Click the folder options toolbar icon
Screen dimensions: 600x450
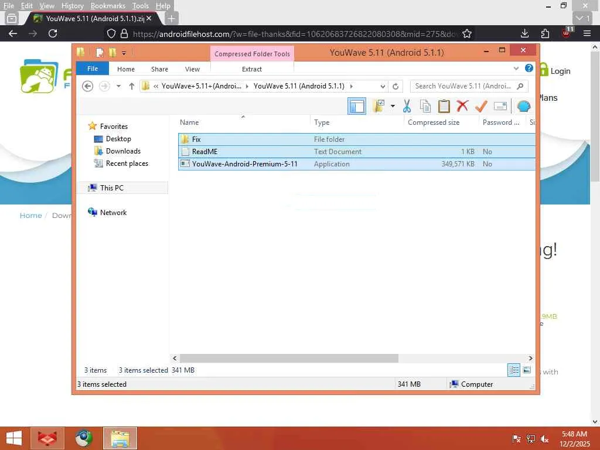tap(379, 106)
